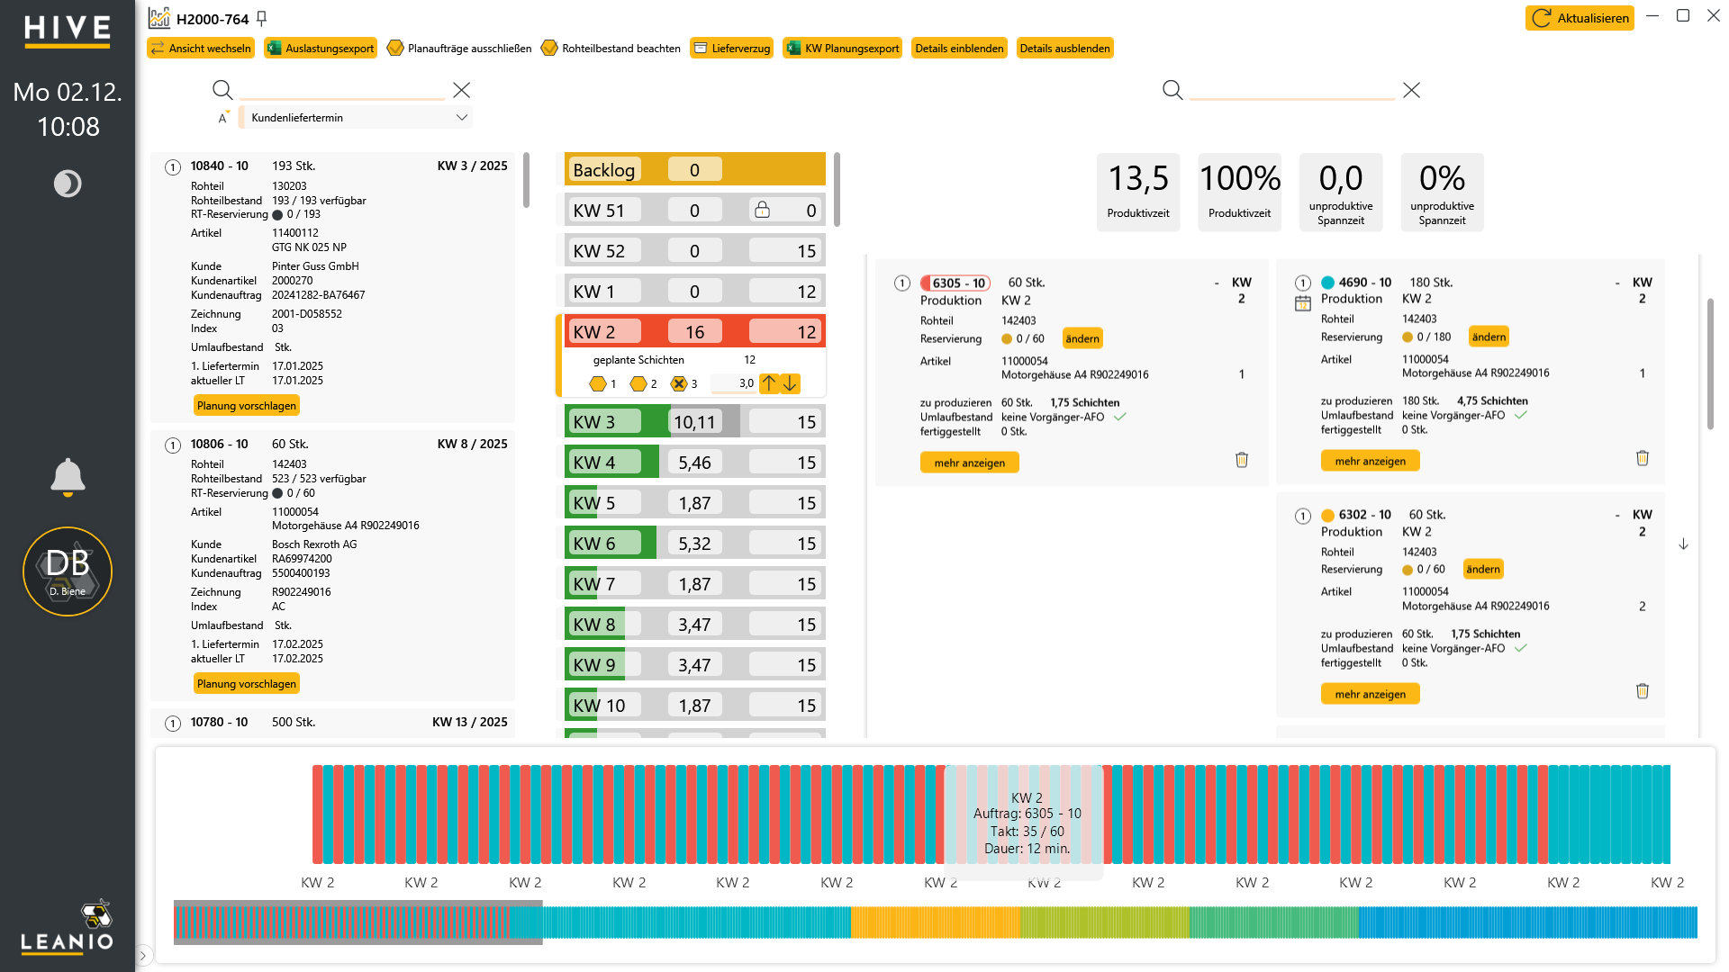Image resolution: width=1729 pixels, height=972 pixels.
Task: Click the gray range selector on overview timeline
Action: point(358,922)
